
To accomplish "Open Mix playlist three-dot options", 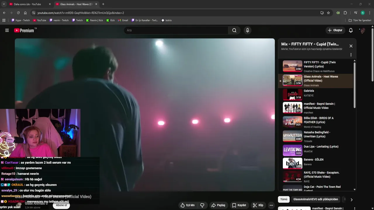I will pyautogui.click(x=351, y=55).
